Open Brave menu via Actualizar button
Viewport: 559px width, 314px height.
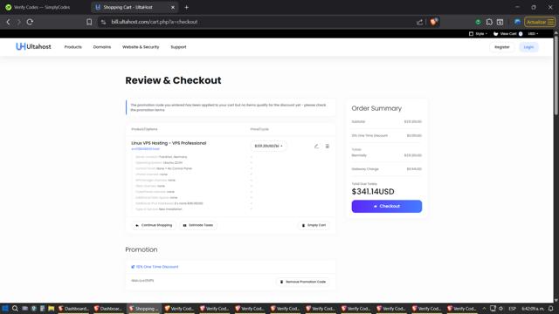540,22
